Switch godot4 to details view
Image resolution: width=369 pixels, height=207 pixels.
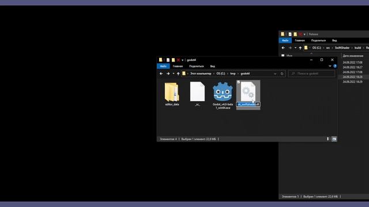coord(327,139)
